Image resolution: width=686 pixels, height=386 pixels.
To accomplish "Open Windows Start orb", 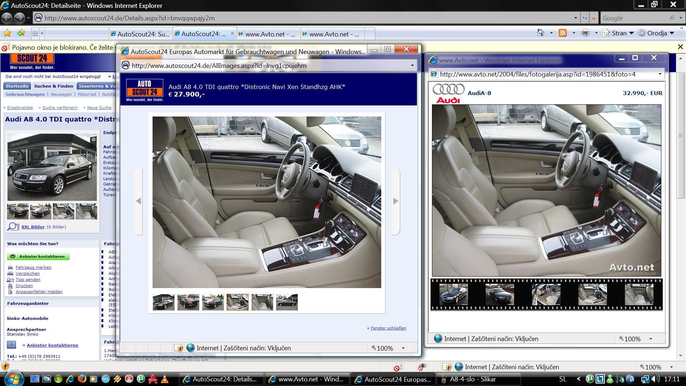I will pos(14,378).
